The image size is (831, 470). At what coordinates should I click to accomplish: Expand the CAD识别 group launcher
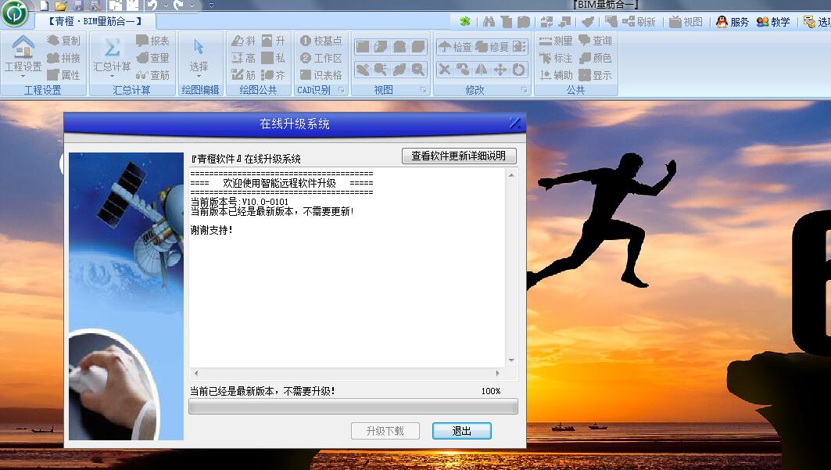(341, 91)
